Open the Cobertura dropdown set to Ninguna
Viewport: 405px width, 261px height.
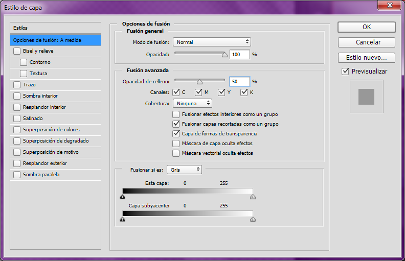tap(192, 103)
